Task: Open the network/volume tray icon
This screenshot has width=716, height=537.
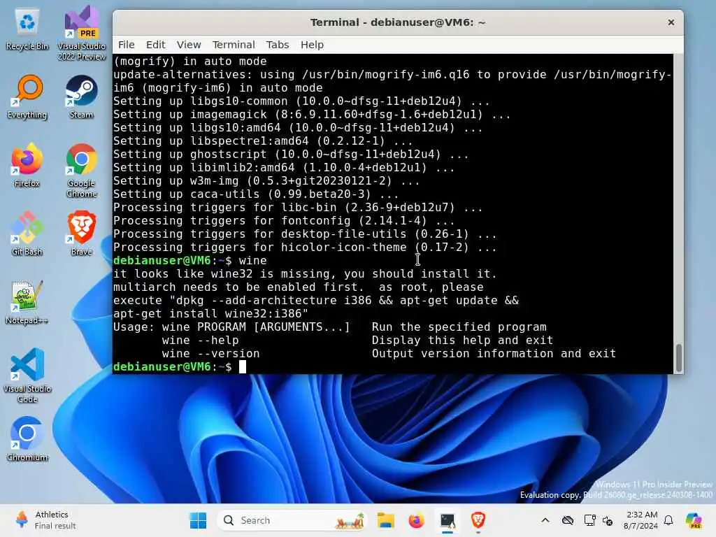Action: point(608,520)
